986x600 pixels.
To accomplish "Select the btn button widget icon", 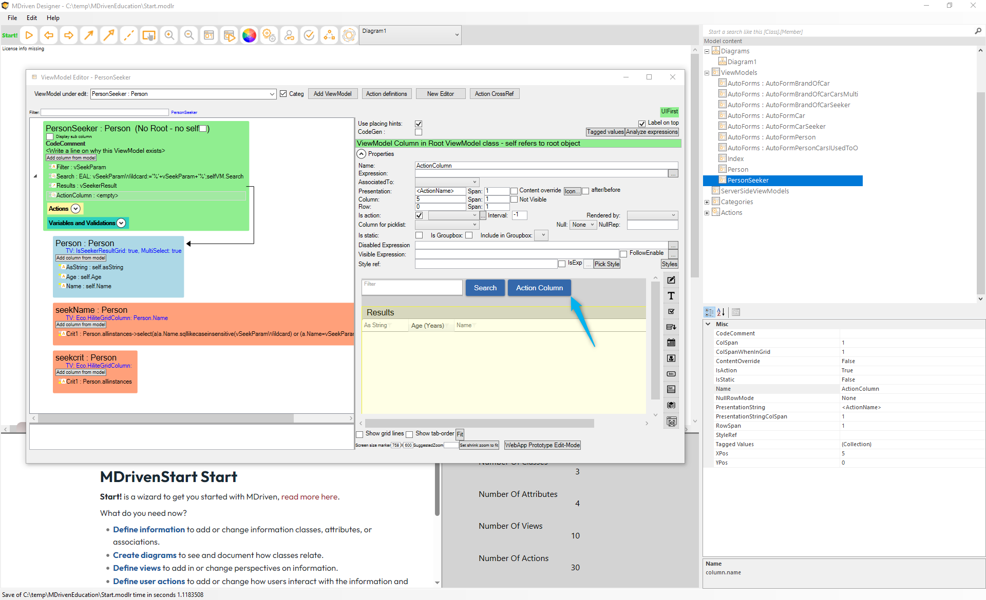I will pos(671,374).
